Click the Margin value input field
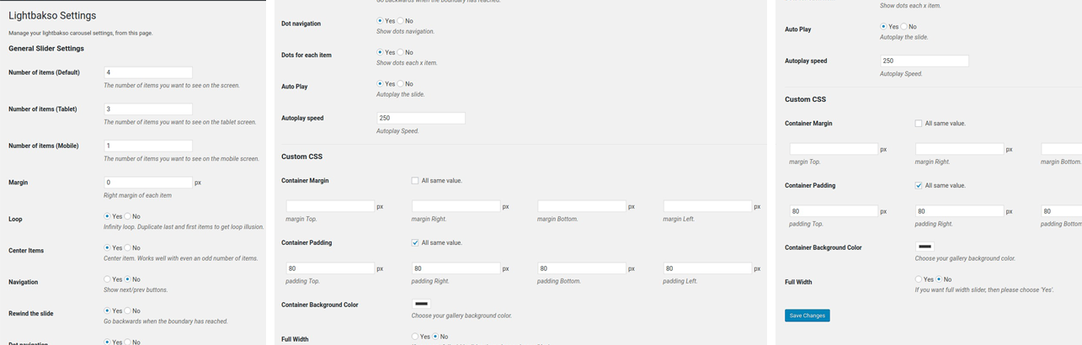Image resolution: width=1082 pixels, height=345 pixels. [x=148, y=183]
